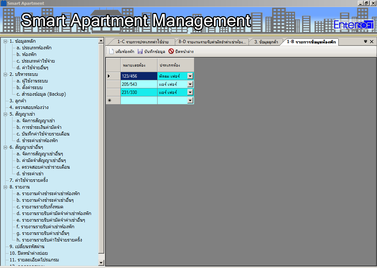Switch to the 8-D รายงานรายรับค่ามัดจำ tab
This screenshot has height=268, width=377.
pos(212,42)
